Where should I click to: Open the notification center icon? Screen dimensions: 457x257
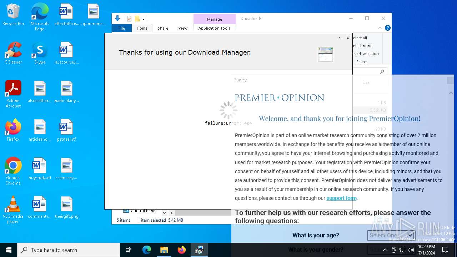tap(445, 250)
